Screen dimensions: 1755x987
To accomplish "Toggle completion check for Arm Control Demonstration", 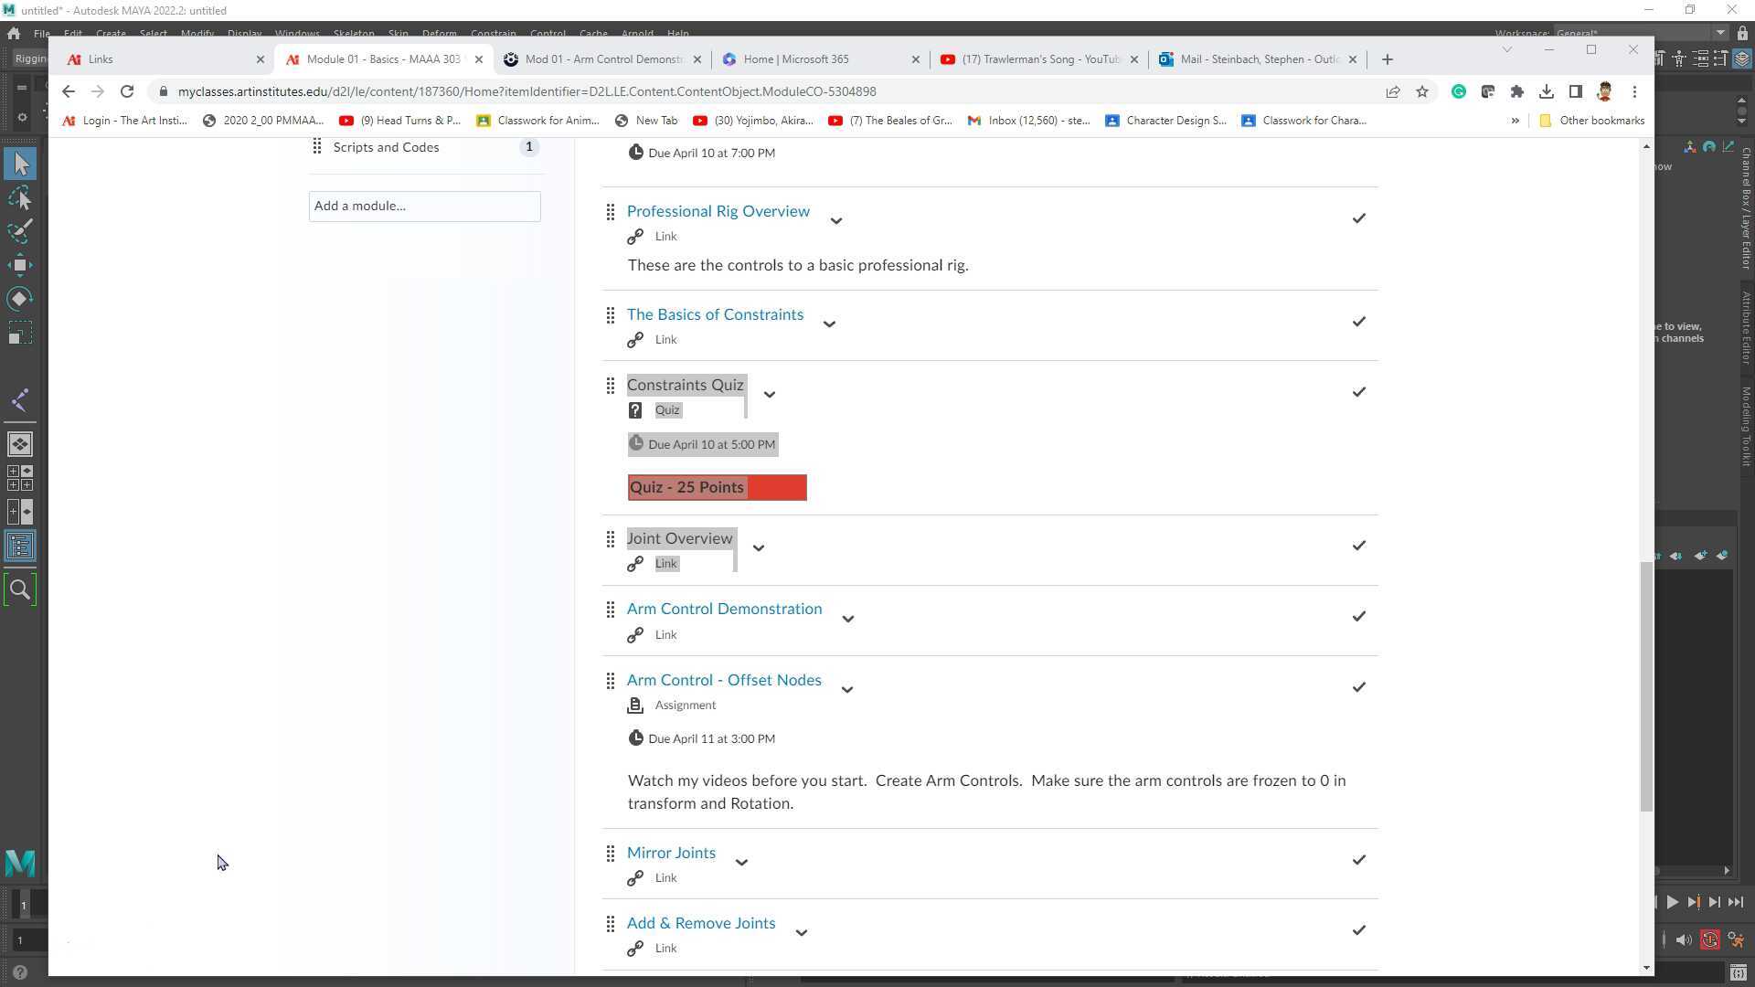I will point(1359,616).
